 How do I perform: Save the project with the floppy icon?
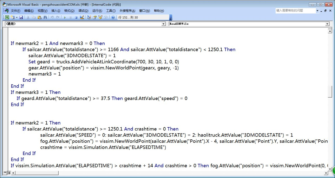(21, 17)
